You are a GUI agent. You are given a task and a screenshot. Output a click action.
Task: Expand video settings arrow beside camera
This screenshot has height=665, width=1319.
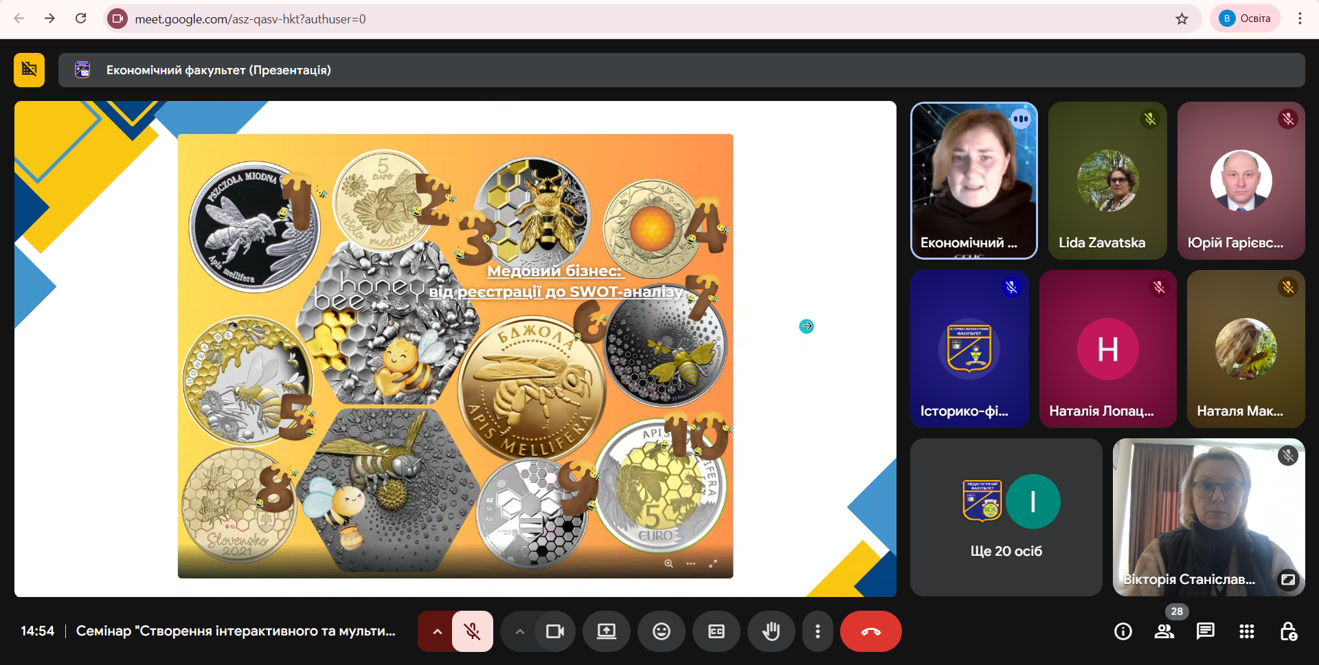(x=519, y=631)
